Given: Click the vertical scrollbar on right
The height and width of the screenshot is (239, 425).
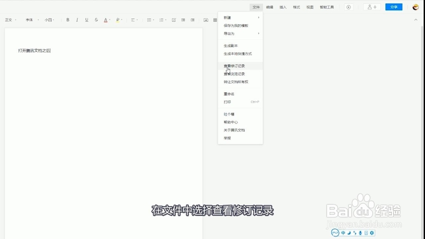Looking at the screenshot, I should coord(423,133).
